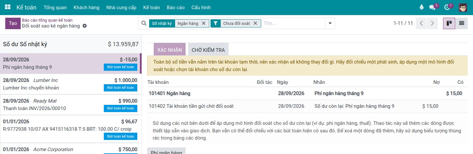Click the Đối tác column header

pos(264,82)
